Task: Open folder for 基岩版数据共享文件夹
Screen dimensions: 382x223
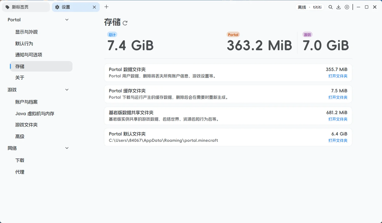Action: tap(338, 119)
